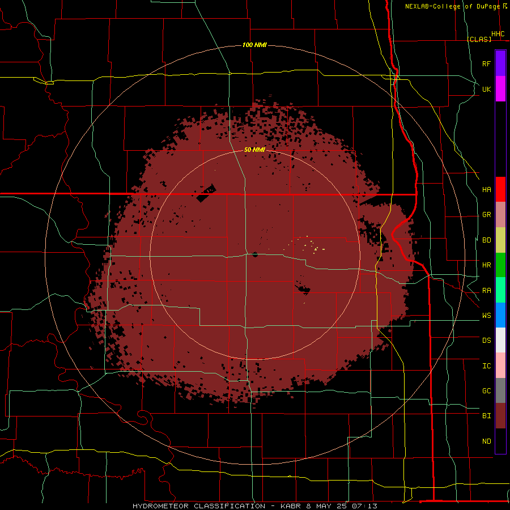The image size is (510, 510).
Task: Click the Hydrometeor Classification KABR title text
Action: click(x=254, y=506)
